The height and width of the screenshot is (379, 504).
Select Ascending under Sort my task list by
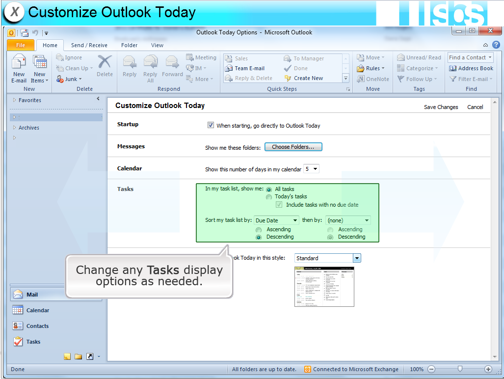tap(259, 230)
